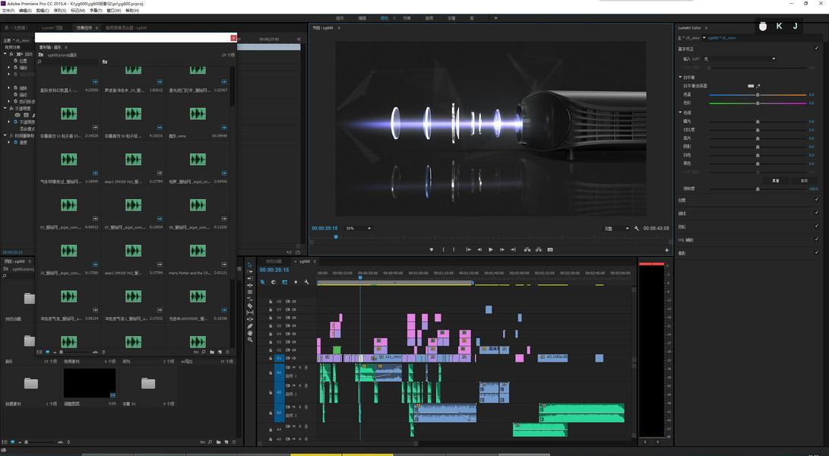The width and height of the screenshot is (829, 456).
Task: Select the Pen tool in timeline toolbox
Action: click(249, 326)
